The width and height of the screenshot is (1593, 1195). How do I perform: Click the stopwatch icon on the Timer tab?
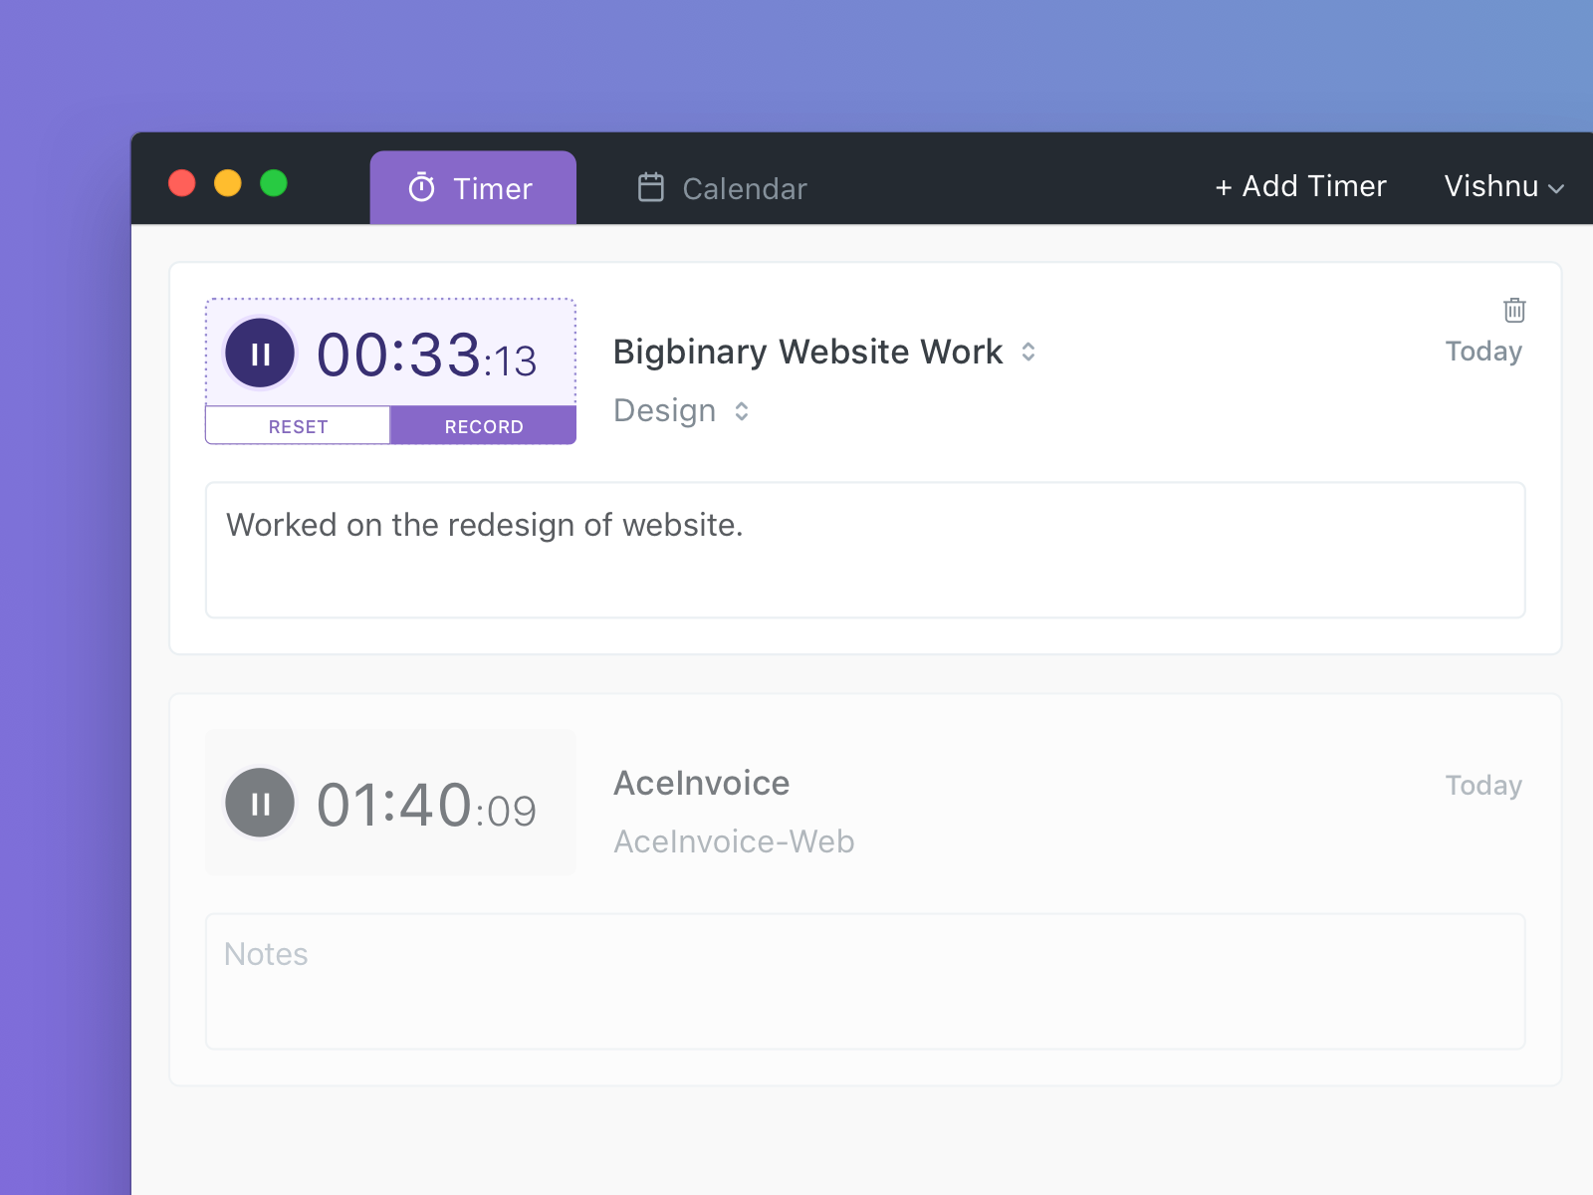(x=422, y=187)
